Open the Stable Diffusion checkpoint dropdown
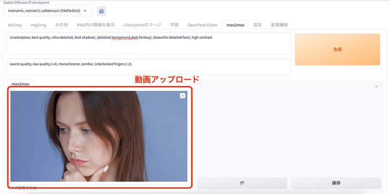 pos(48,11)
